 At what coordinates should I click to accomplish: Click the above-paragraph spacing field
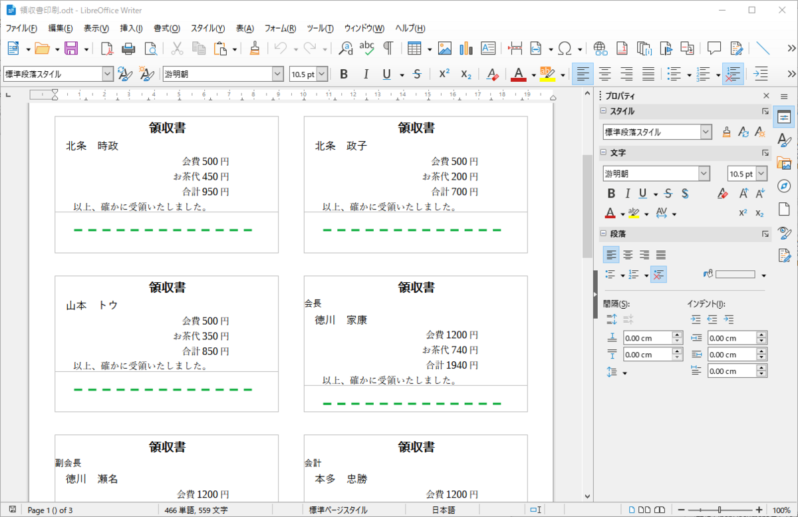(x=648, y=338)
